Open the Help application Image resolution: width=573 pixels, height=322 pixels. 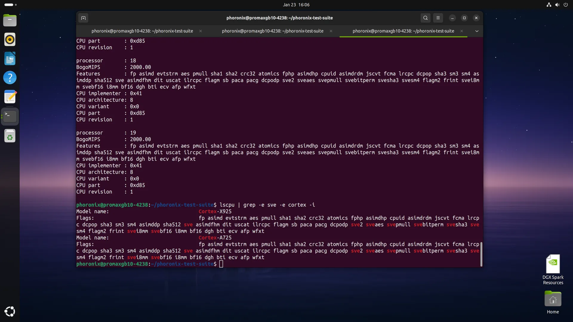[10, 78]
